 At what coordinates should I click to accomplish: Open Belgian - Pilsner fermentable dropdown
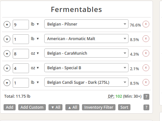click(x=86, y=24)
